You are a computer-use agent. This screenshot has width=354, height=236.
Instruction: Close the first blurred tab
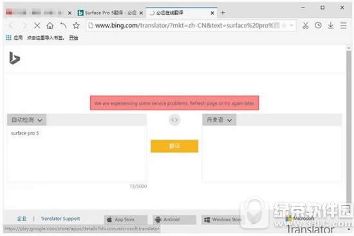coord(70,13)
